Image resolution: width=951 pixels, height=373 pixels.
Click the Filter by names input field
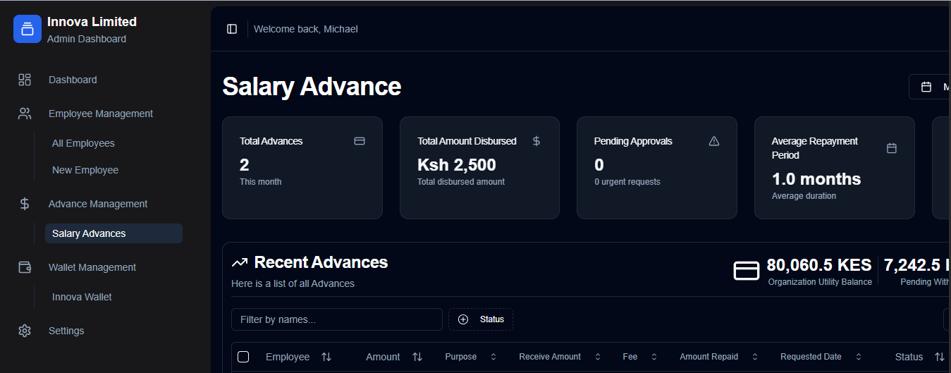tap(337, 319)
